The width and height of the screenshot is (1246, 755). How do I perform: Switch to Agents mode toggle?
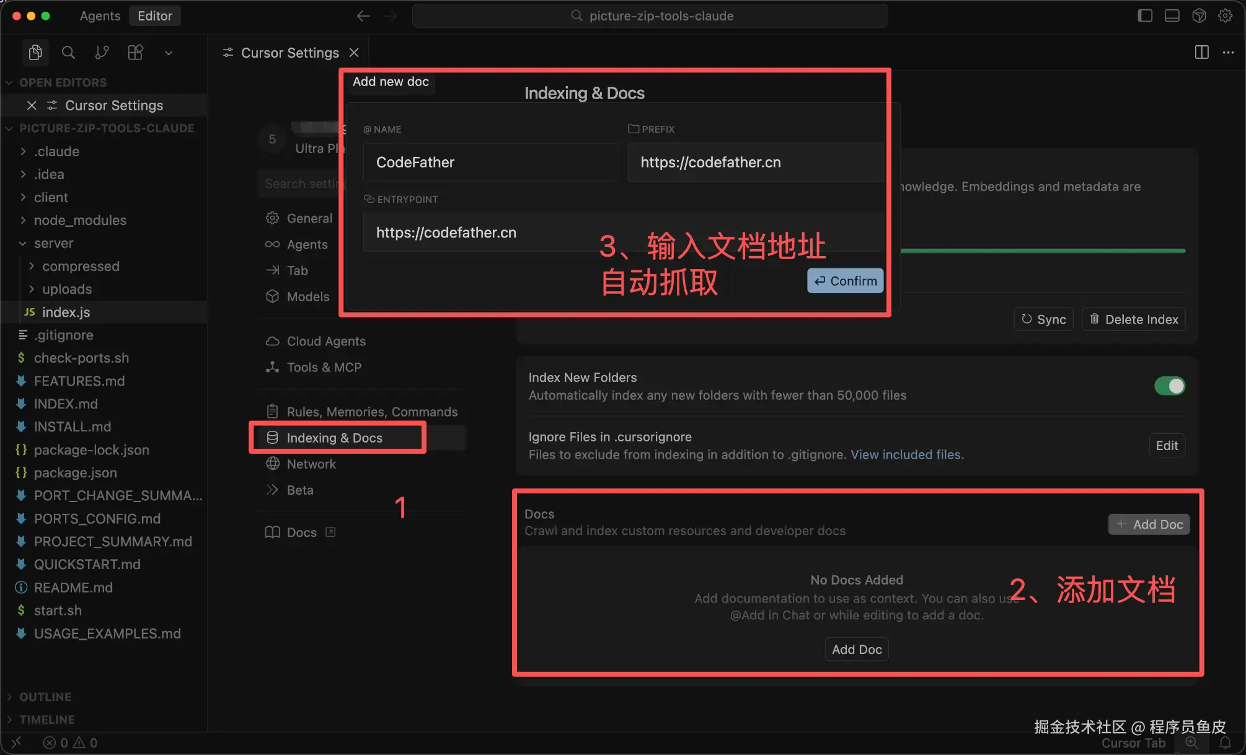point(100,16)
